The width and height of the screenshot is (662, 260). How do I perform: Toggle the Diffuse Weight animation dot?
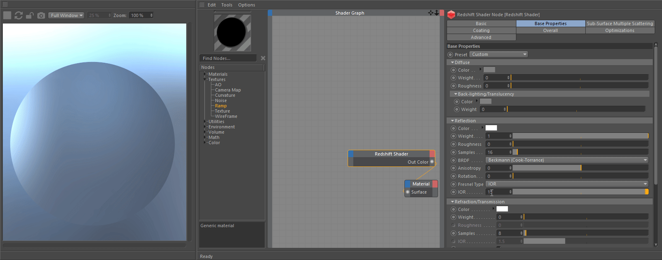[454, 78]
